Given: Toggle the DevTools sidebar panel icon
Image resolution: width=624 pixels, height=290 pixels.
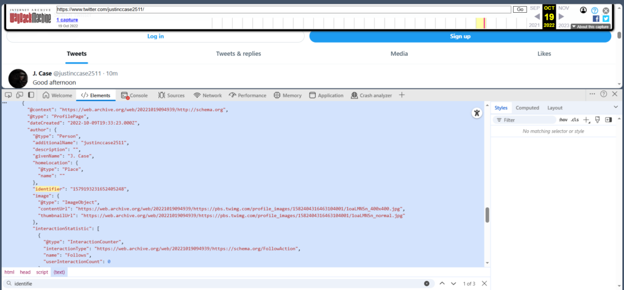Looking at the screenshot, I should [31, 95].
